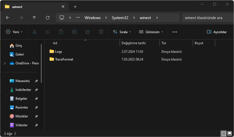The width and height of the screenshot is (234, 137).
Task: Switch to large thumbnails view in status bar
Action: (230, 133)
